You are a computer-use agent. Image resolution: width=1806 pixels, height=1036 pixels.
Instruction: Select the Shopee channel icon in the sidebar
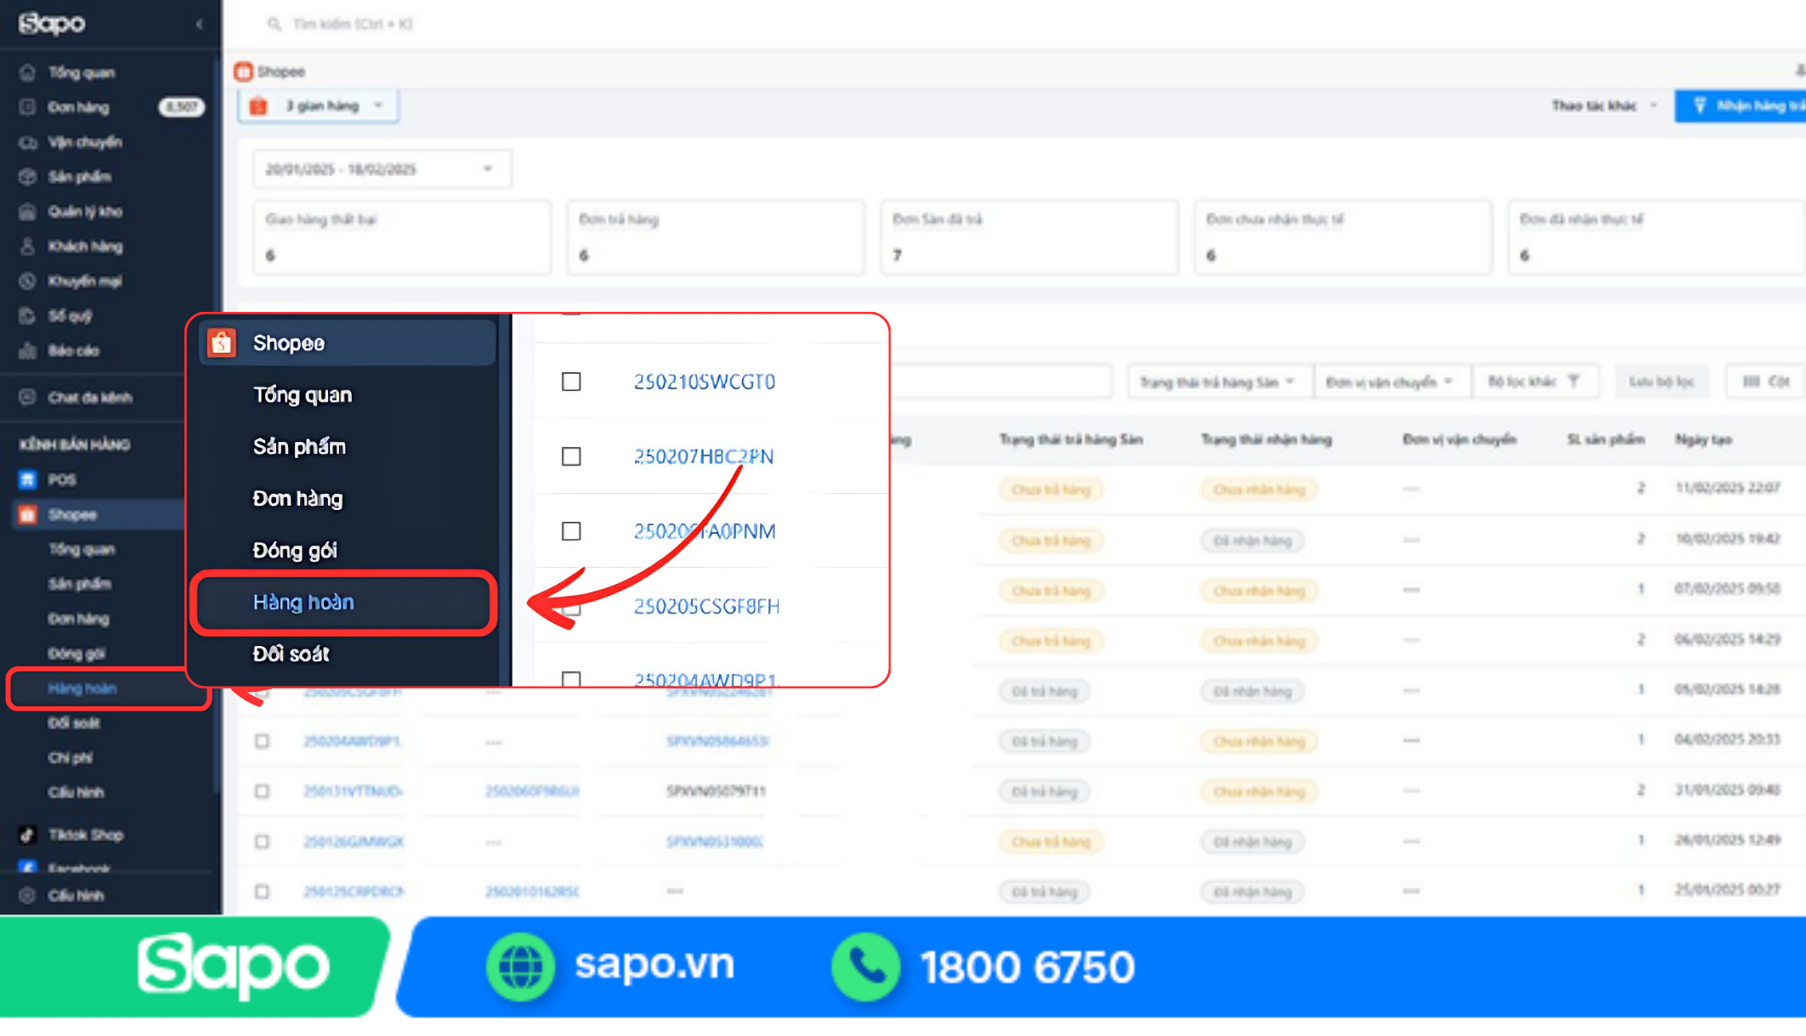(x=27, y=514)
